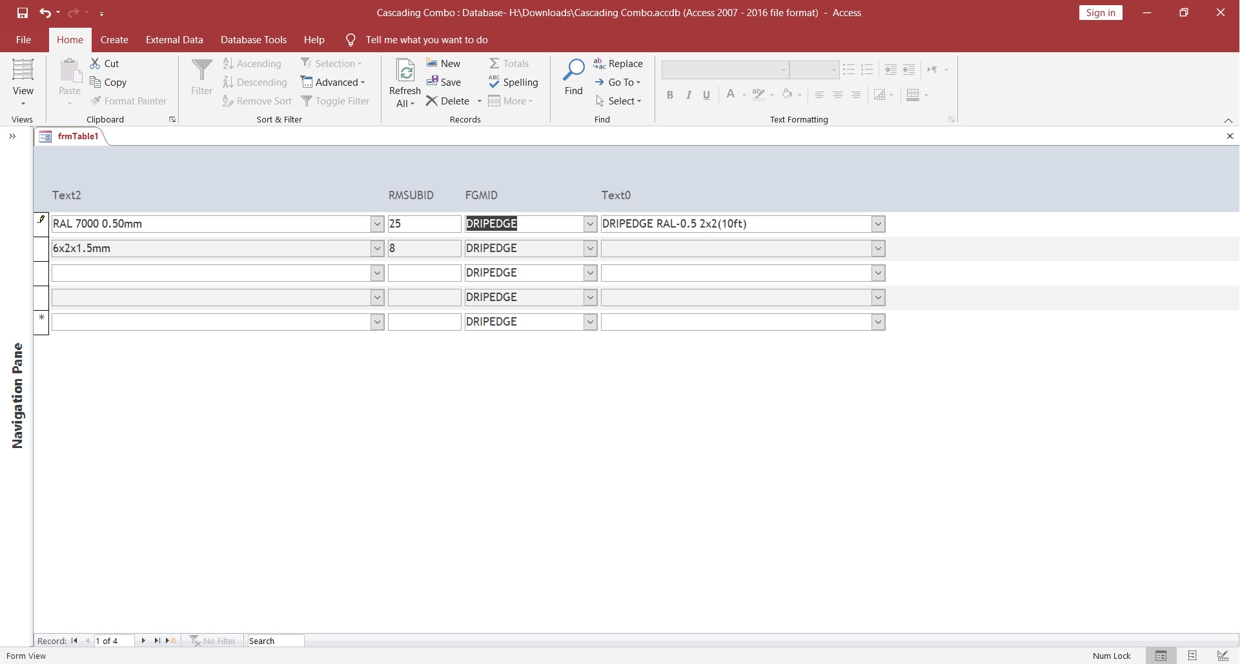This screenshot has height=664, width=1242.
Task: Open the Database Tools tab
Action: pyautogui.click(x=253, y=40)
